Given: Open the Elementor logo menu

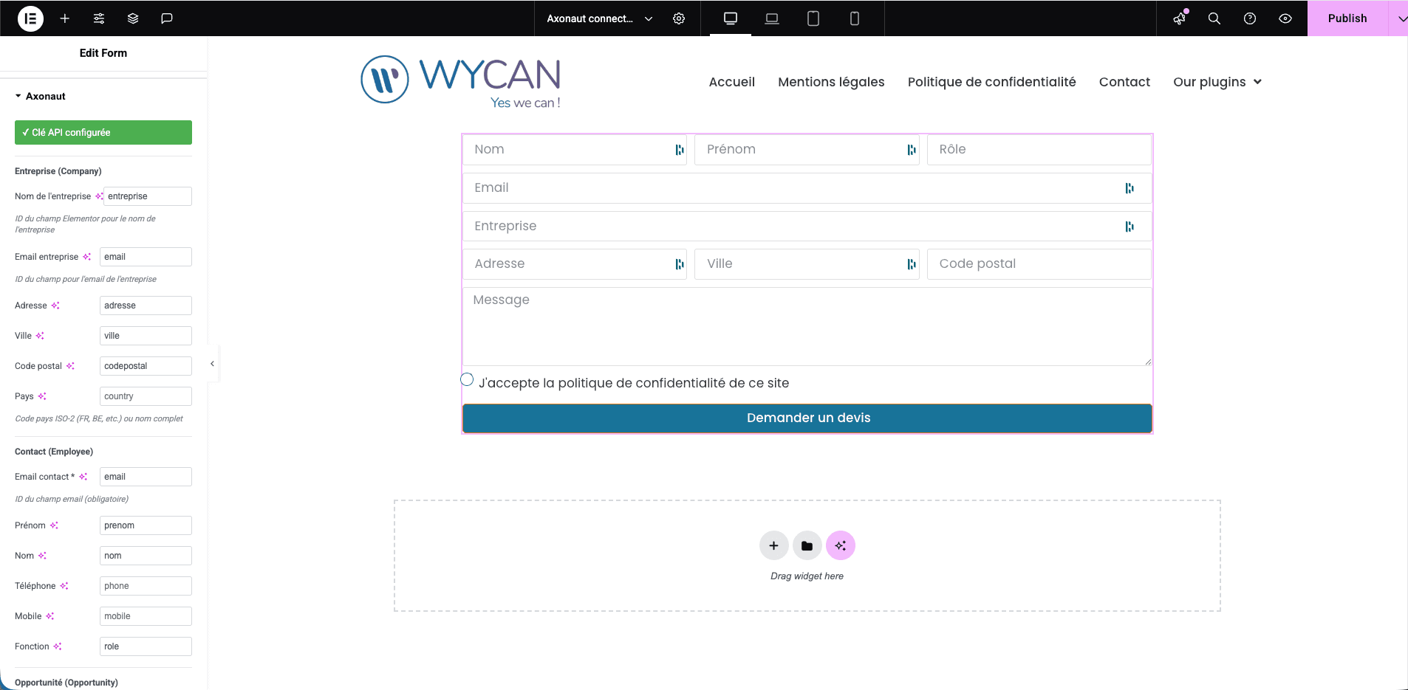Looking at the screenshot, I should pyautogui.click(x=30, y=18).
